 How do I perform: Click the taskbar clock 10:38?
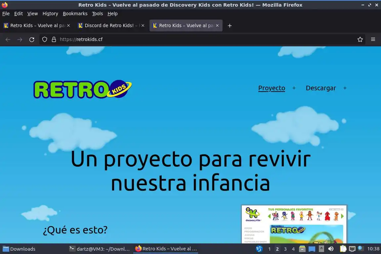pos(373,249)
